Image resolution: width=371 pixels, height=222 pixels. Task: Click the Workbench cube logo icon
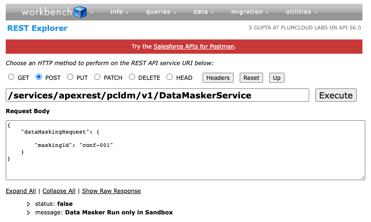tap(79, 11)
